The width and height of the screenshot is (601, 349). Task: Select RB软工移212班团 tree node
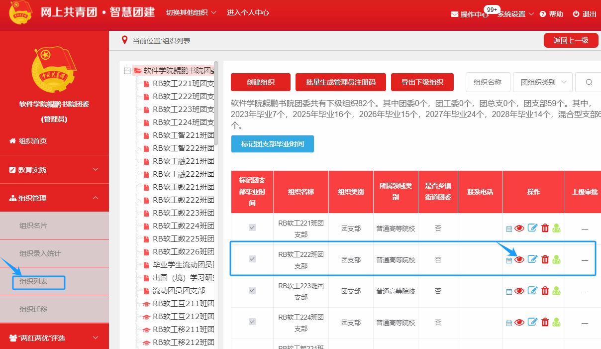pos(184,342)
